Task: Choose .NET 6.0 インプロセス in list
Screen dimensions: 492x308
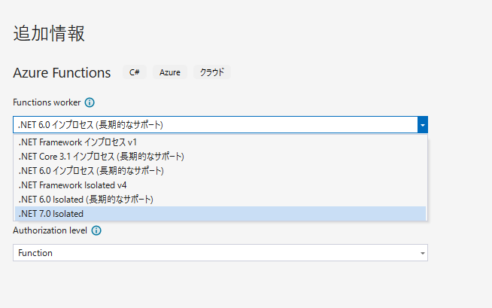Action: click(x=220, y=171)
